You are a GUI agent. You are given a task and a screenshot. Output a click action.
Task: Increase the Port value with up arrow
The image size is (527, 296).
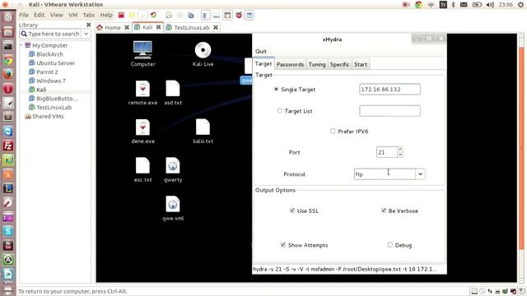point(399,150)
